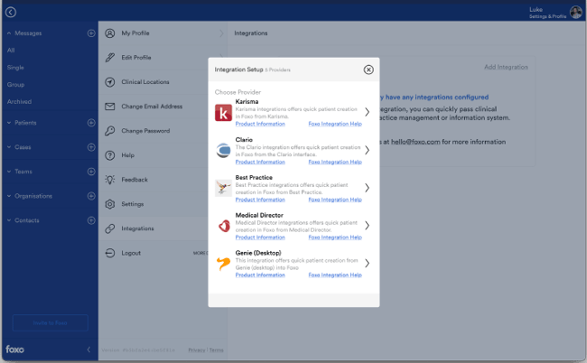Open My Profile menu item
Viewport: 587px width, 363px height.
click(x=163, y=33)
